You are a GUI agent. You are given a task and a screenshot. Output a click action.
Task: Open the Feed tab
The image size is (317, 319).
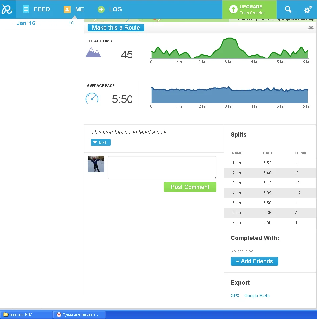(x=36, y=9)
